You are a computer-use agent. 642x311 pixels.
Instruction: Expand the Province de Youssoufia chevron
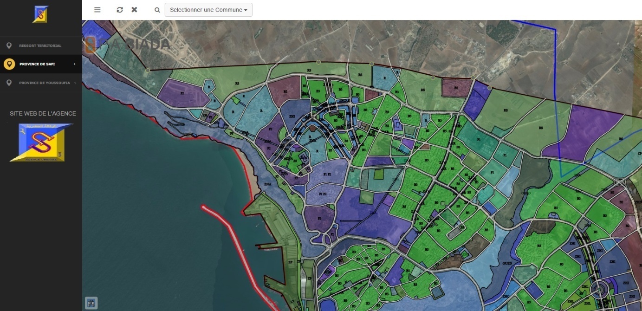[x=75, y=83]
